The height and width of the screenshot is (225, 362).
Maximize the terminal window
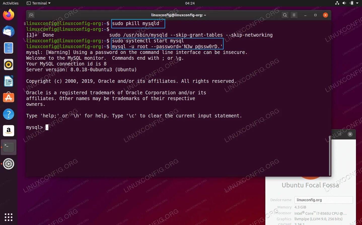[x=315, y=15]
